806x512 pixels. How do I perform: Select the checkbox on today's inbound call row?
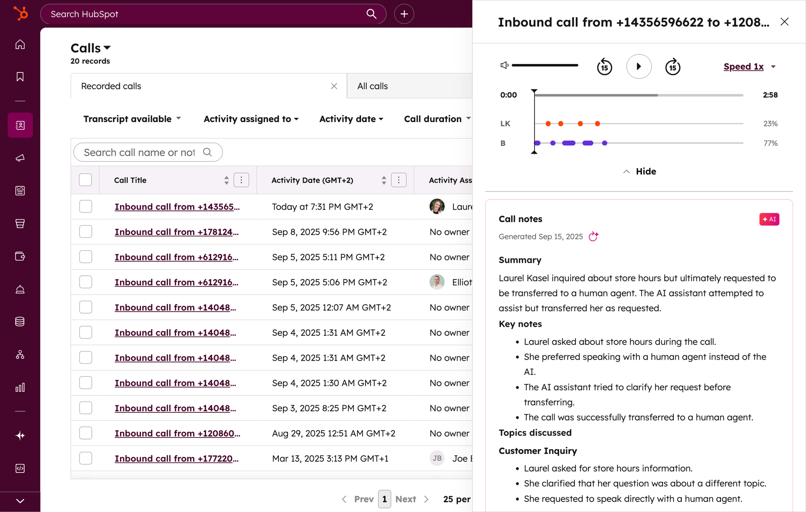click(x=85, y=206)
